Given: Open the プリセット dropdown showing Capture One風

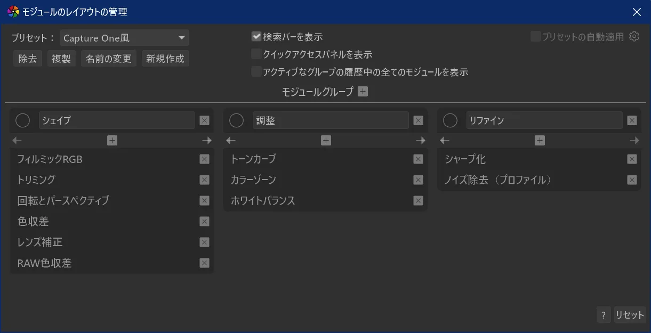Looking at the screenshot, I should [124, 38].
